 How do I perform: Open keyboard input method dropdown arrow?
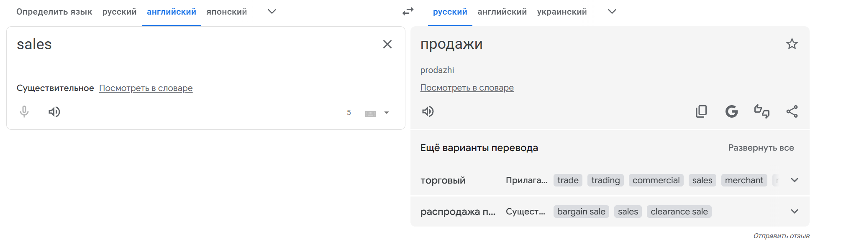pos(387,113)
